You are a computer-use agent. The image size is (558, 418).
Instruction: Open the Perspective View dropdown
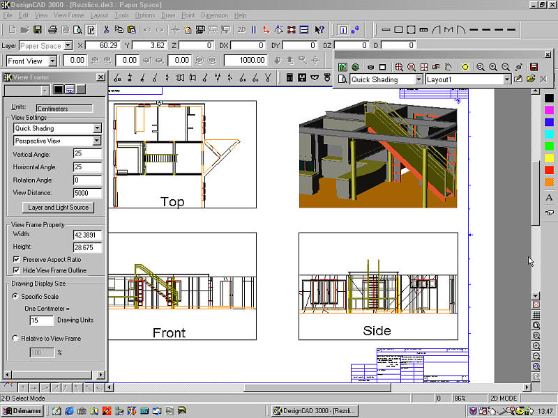[97, 141]
